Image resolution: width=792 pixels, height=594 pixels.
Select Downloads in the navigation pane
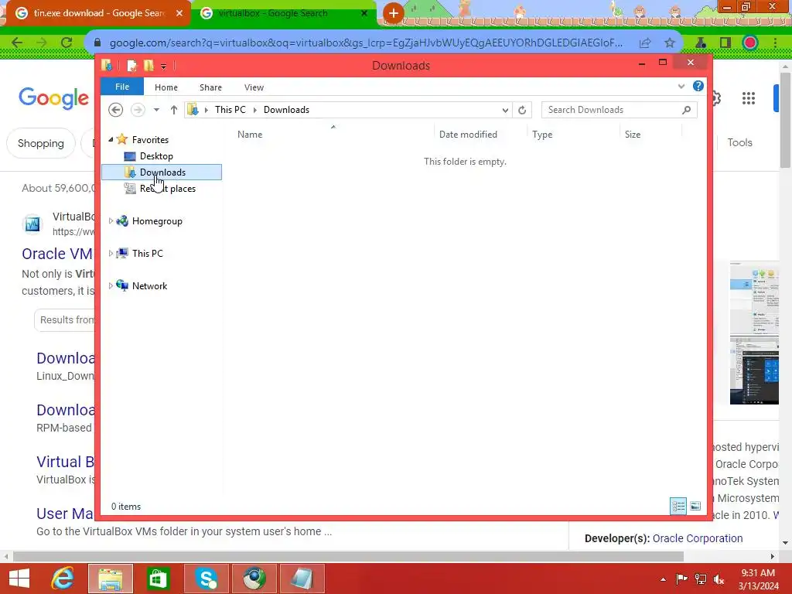pyautogui.click(x=162, y=172)
